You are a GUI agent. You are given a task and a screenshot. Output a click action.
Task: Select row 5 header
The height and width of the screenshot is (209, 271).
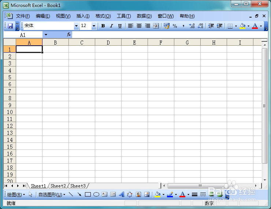click(10, 77)
